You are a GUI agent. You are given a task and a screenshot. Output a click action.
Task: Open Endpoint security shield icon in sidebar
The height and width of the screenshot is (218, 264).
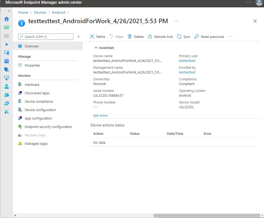point(7,70)
